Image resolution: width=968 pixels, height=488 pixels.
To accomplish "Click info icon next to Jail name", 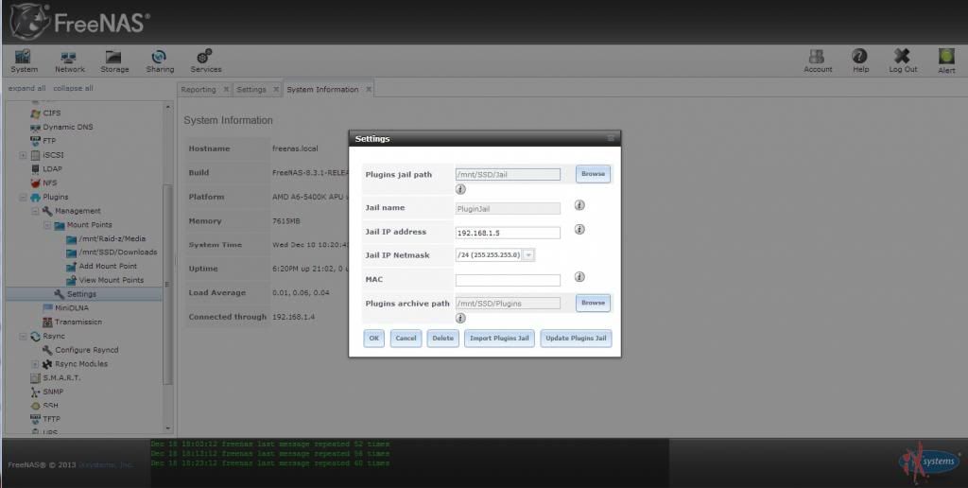I will point(579,205).
